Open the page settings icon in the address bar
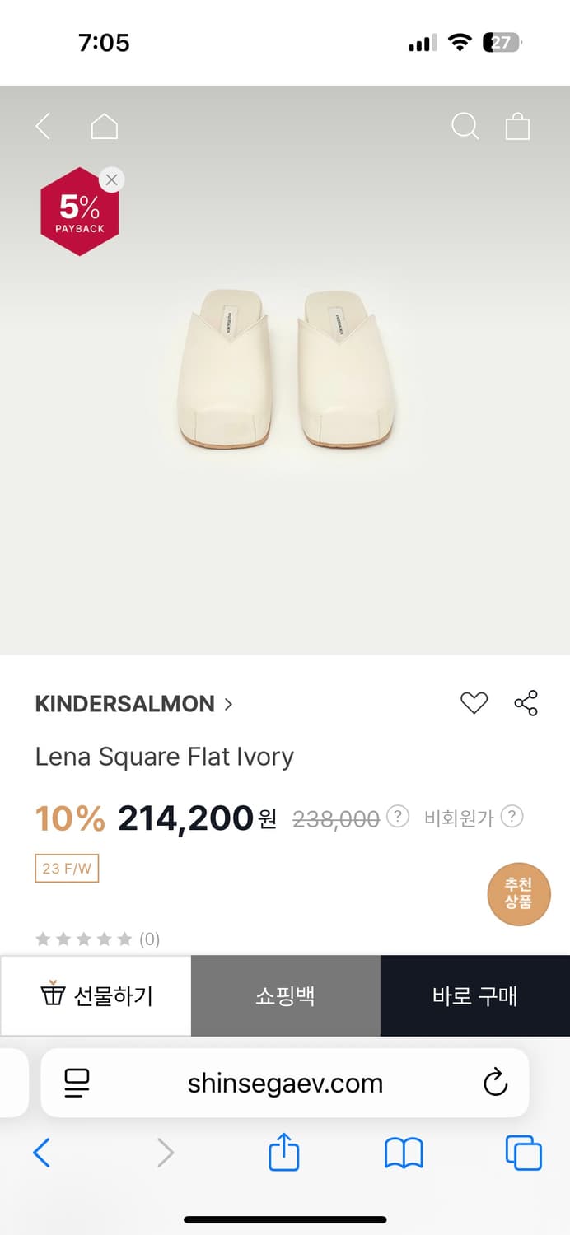Viewport: 570px width, 1235px height. [77, 1083]
